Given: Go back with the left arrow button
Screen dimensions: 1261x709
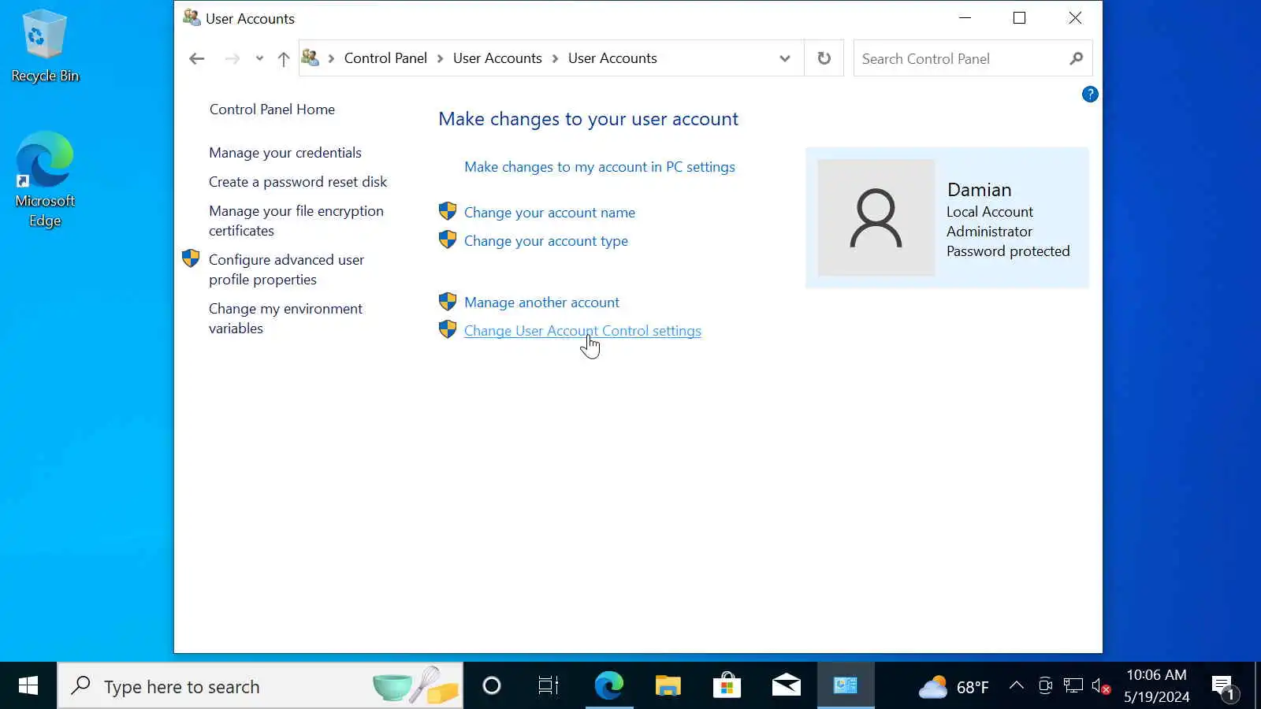Looking at the screenshot, I should (x=197, y=58).
